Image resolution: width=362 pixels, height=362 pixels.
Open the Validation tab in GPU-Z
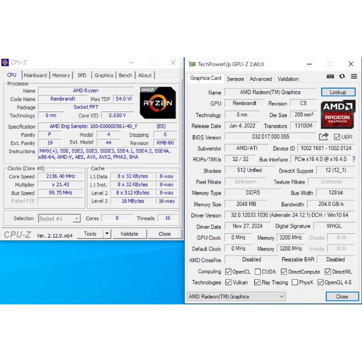pos(288,79)
